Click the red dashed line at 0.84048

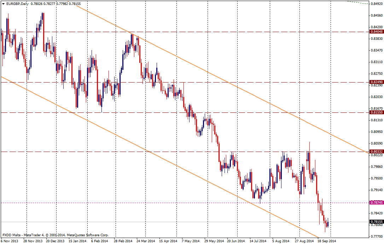click(212, 32)
